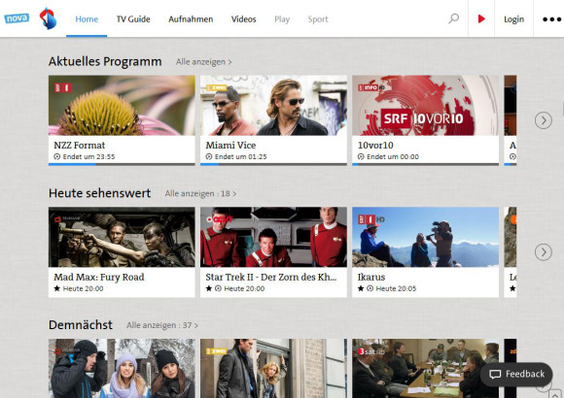Click Heute 20:05 text under Ikarus
The width and height of the screenshot is (564, 398).
coord(396,288)
